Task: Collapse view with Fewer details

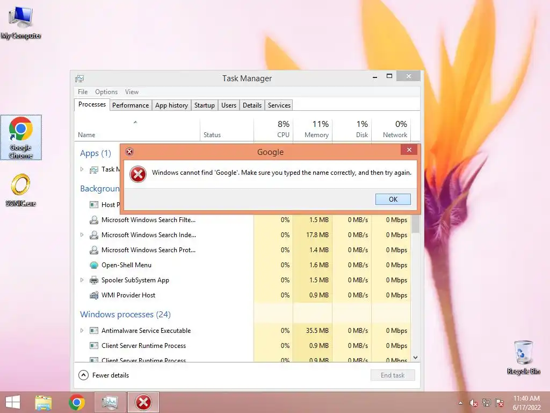Action: pyautogui.click(x=104, y=375)
